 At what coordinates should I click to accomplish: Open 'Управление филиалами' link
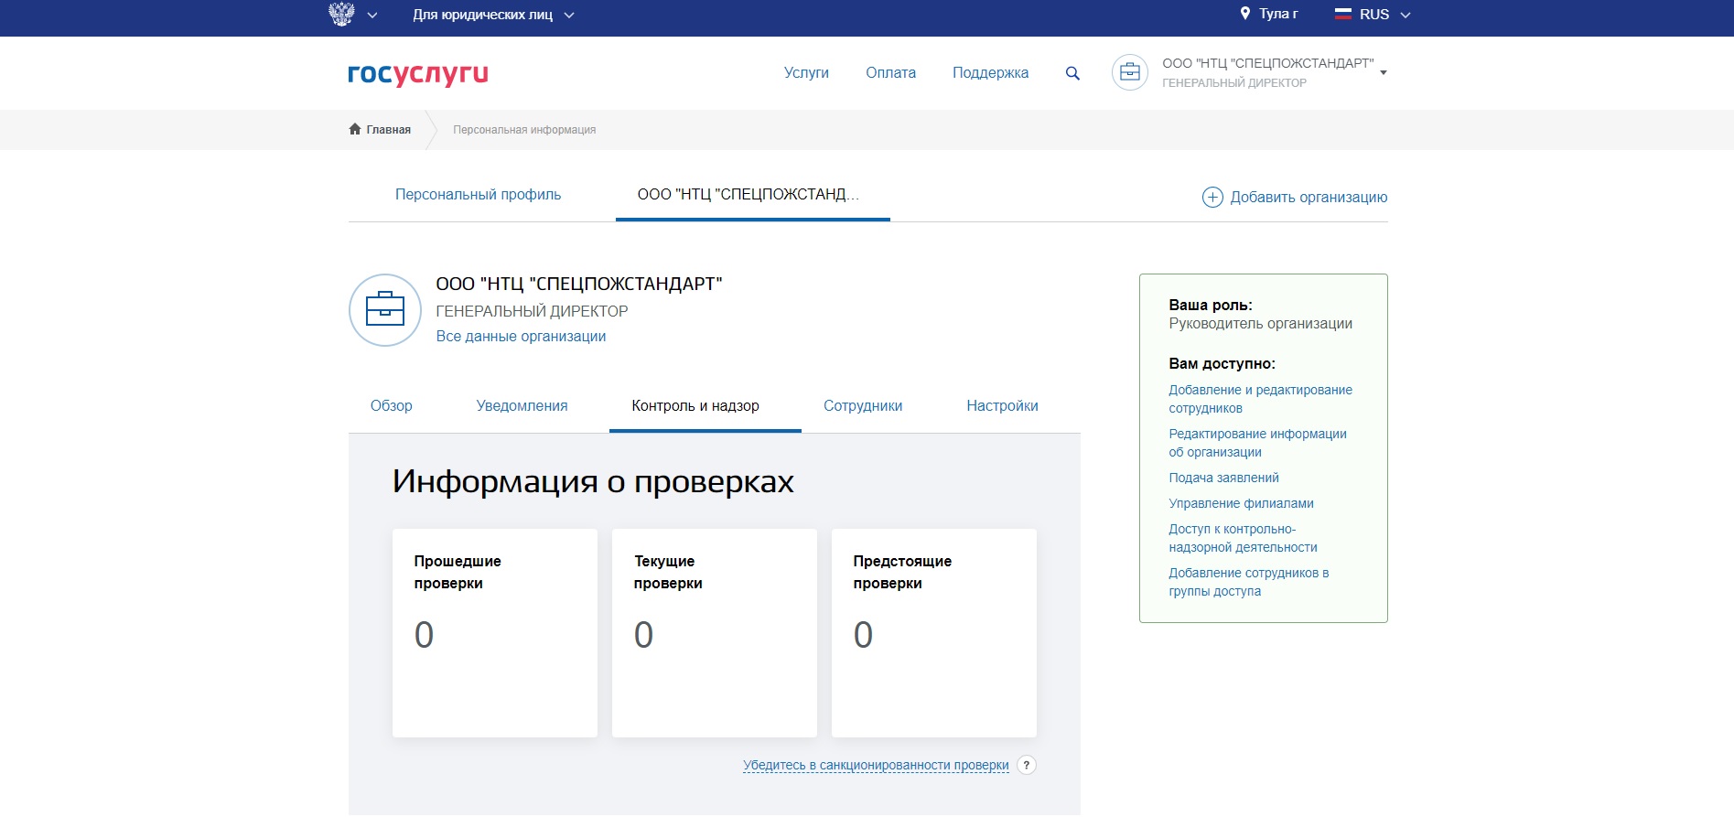1241,503
